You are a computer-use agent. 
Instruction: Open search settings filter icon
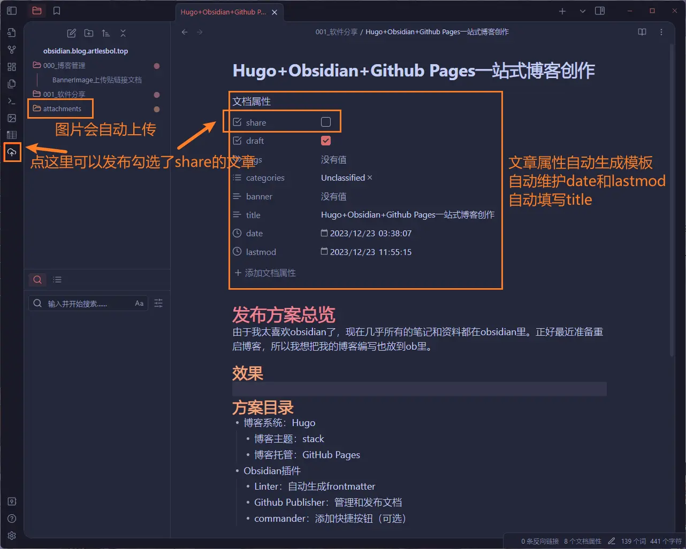click(x=158, y=303)
